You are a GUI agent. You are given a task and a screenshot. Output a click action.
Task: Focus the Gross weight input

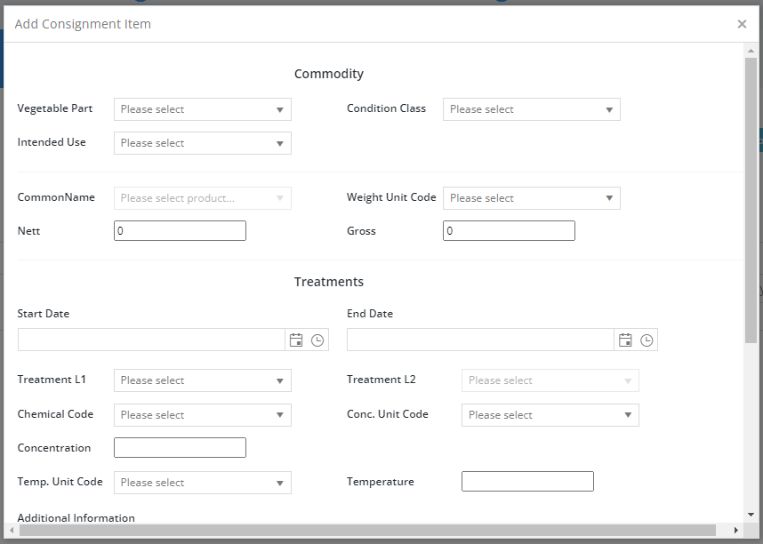pyautogui.click(x=509, y=230)
